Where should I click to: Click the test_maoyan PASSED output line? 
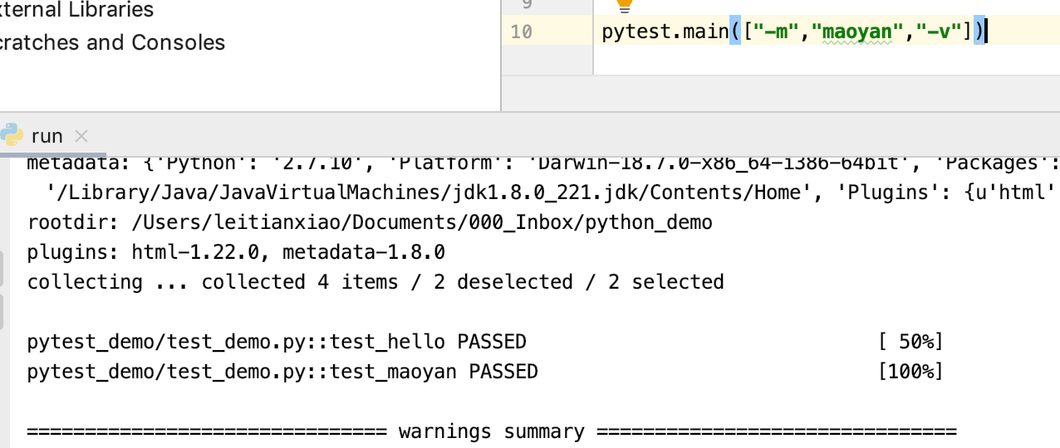(x=282, y=372)
